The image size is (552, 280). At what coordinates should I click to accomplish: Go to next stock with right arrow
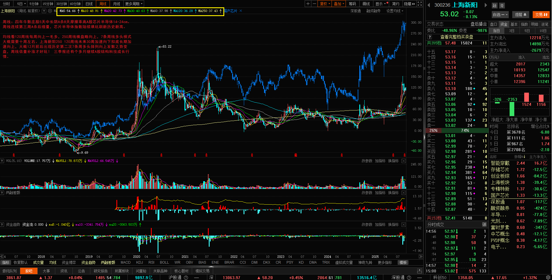click(x=486, y=5)
